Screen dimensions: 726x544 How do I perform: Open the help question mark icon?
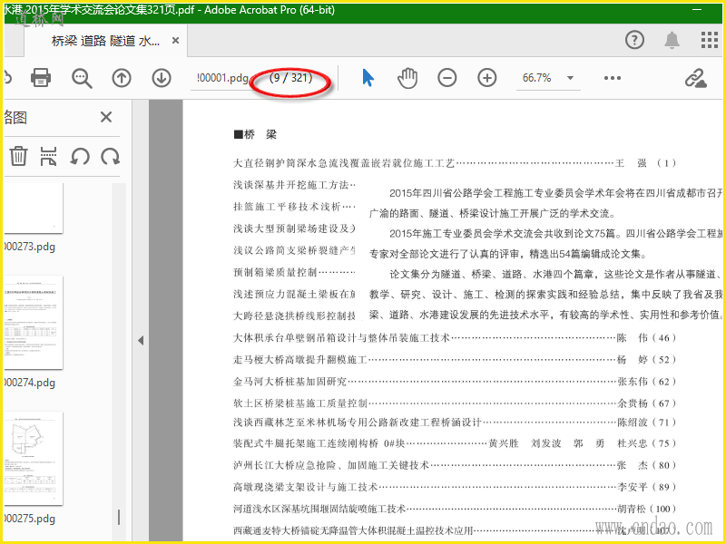click(634, 40)
